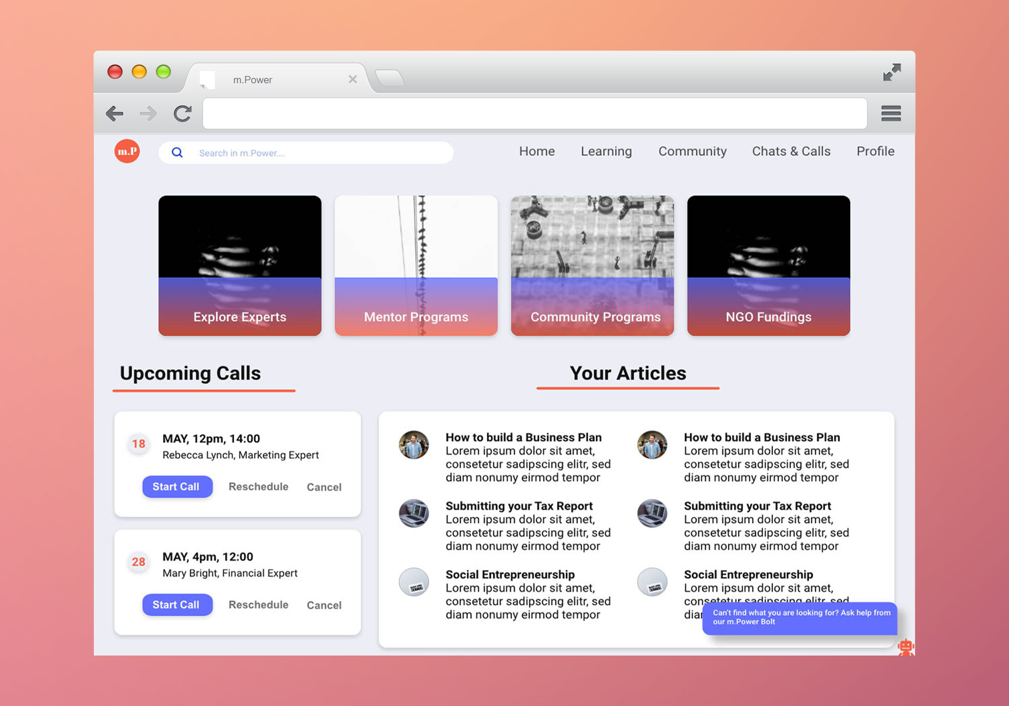Go to the Community section
Screen dimensions: 1009x706
click(692, 151)
